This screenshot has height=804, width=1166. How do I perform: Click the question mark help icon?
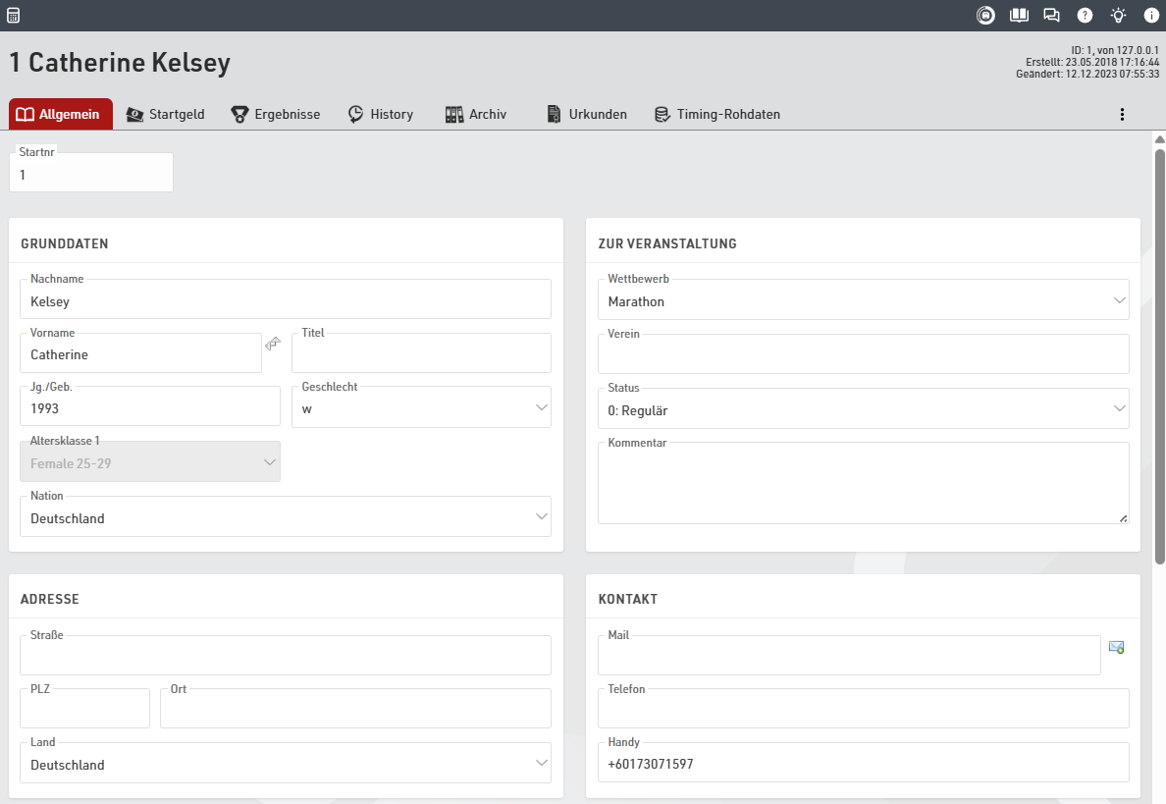click(x=1085, y=16)
